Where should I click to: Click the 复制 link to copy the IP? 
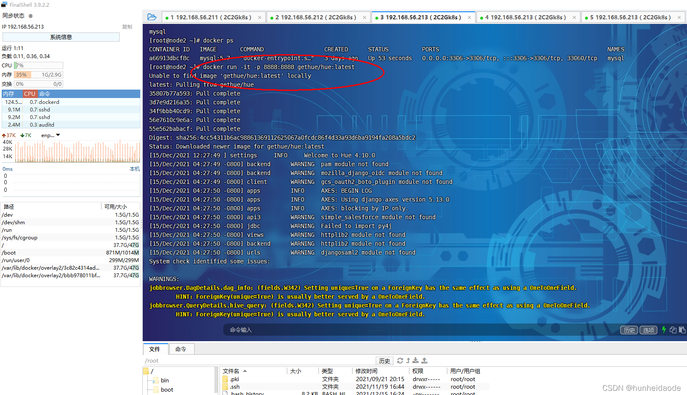pyautogui.click(x=128, y=27)
